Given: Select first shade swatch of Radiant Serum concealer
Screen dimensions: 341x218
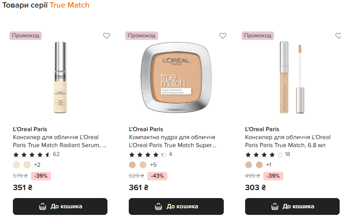Looking at the screenshot, I should pos(16,165).
